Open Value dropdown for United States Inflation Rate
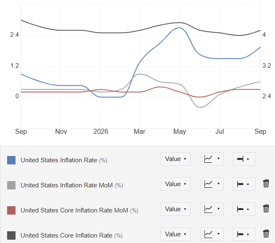The image size is (275, 243). click(x=176, y=159)
